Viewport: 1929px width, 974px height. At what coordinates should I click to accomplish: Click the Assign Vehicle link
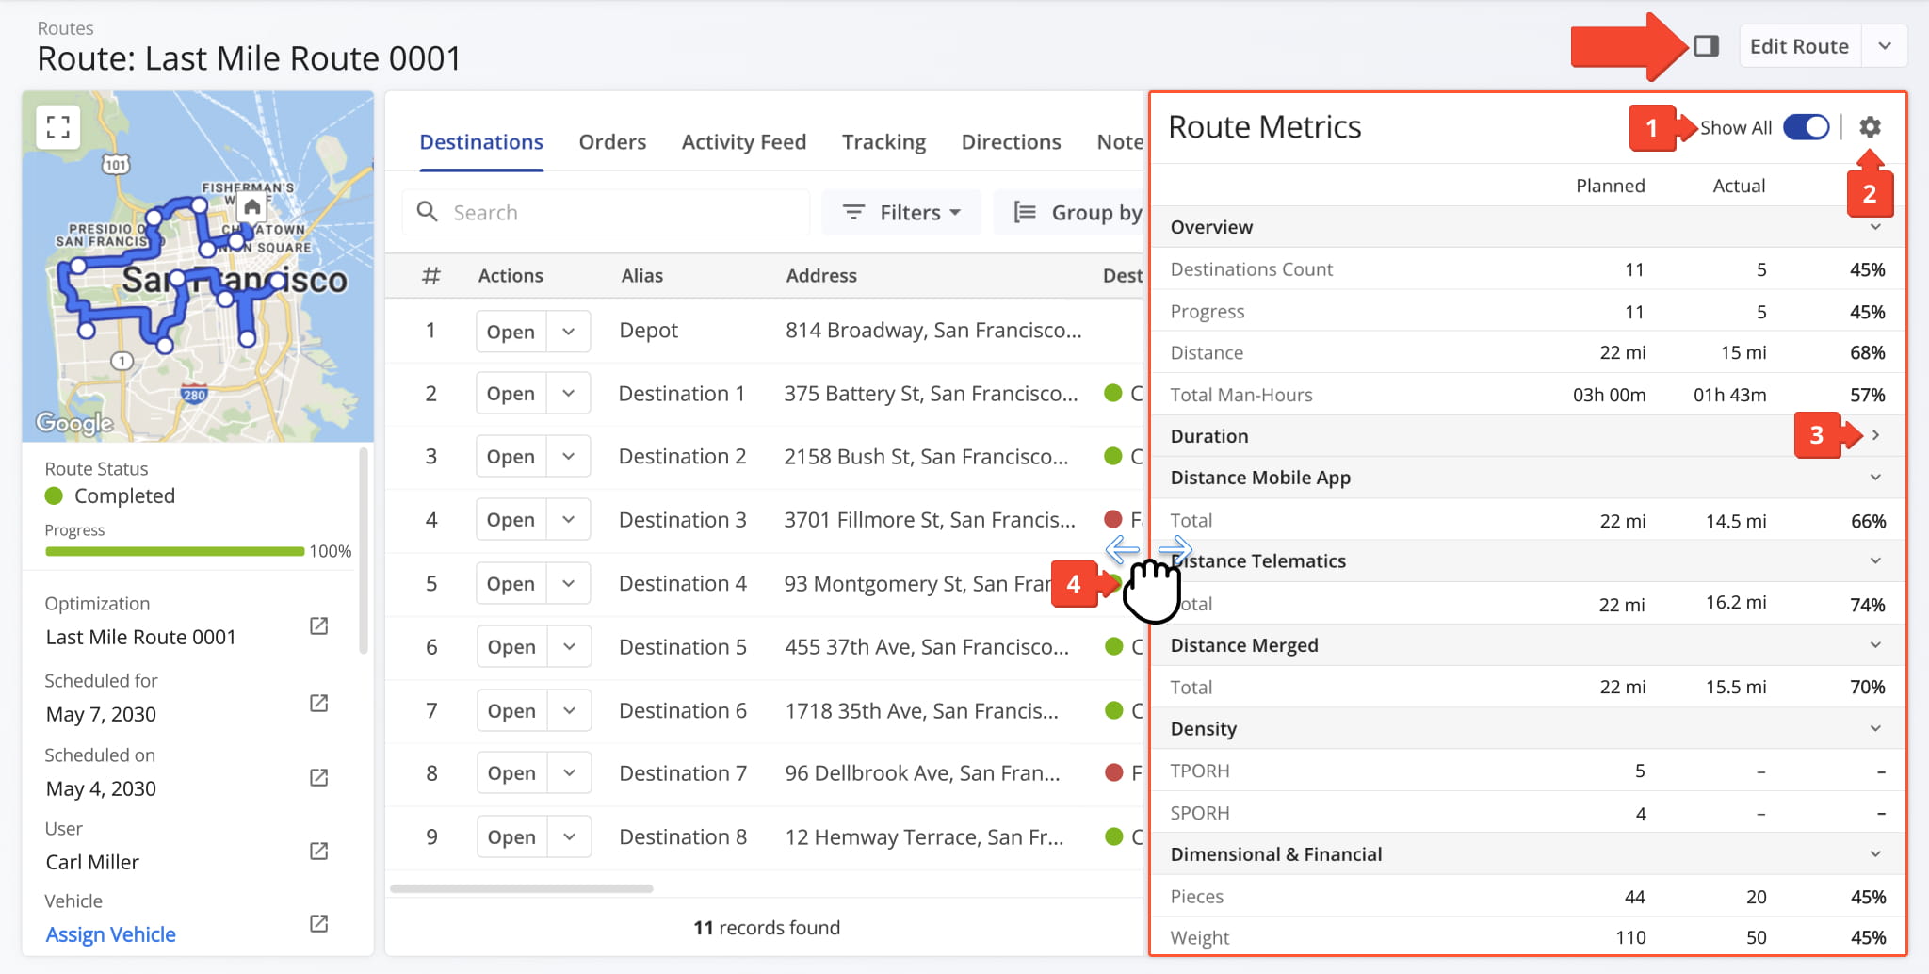(x=111, y=934)
